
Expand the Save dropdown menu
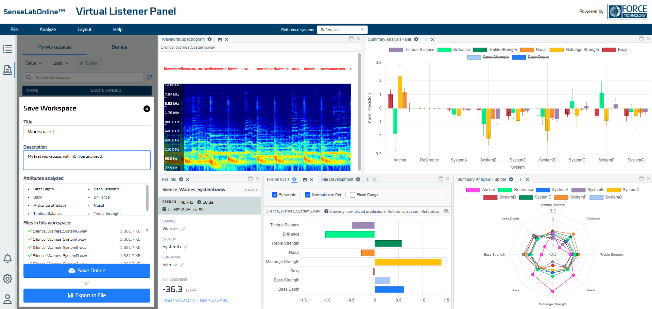click(34, 63)
